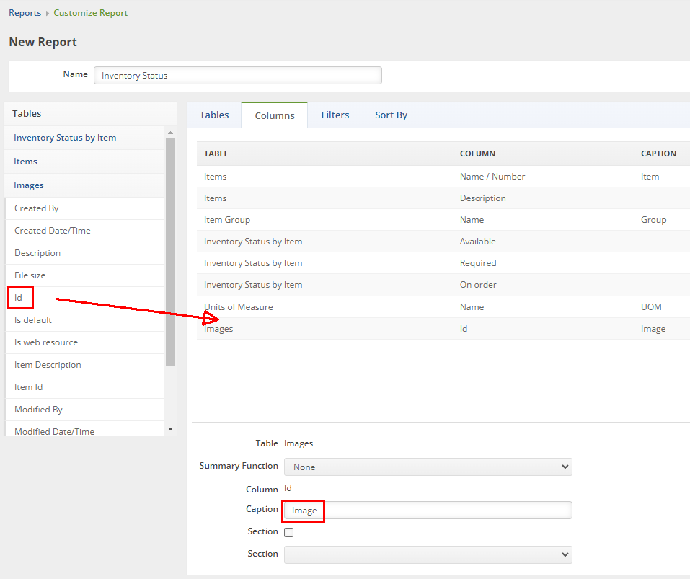The height and width of the screenshot is (579, 690).
Task: Toggle the Section checkbox
Action: (289, 532)
